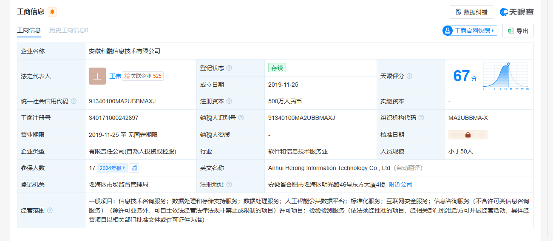Open the 附近公司 link
This screenshot has width=553, height=241.
(400, 184)
